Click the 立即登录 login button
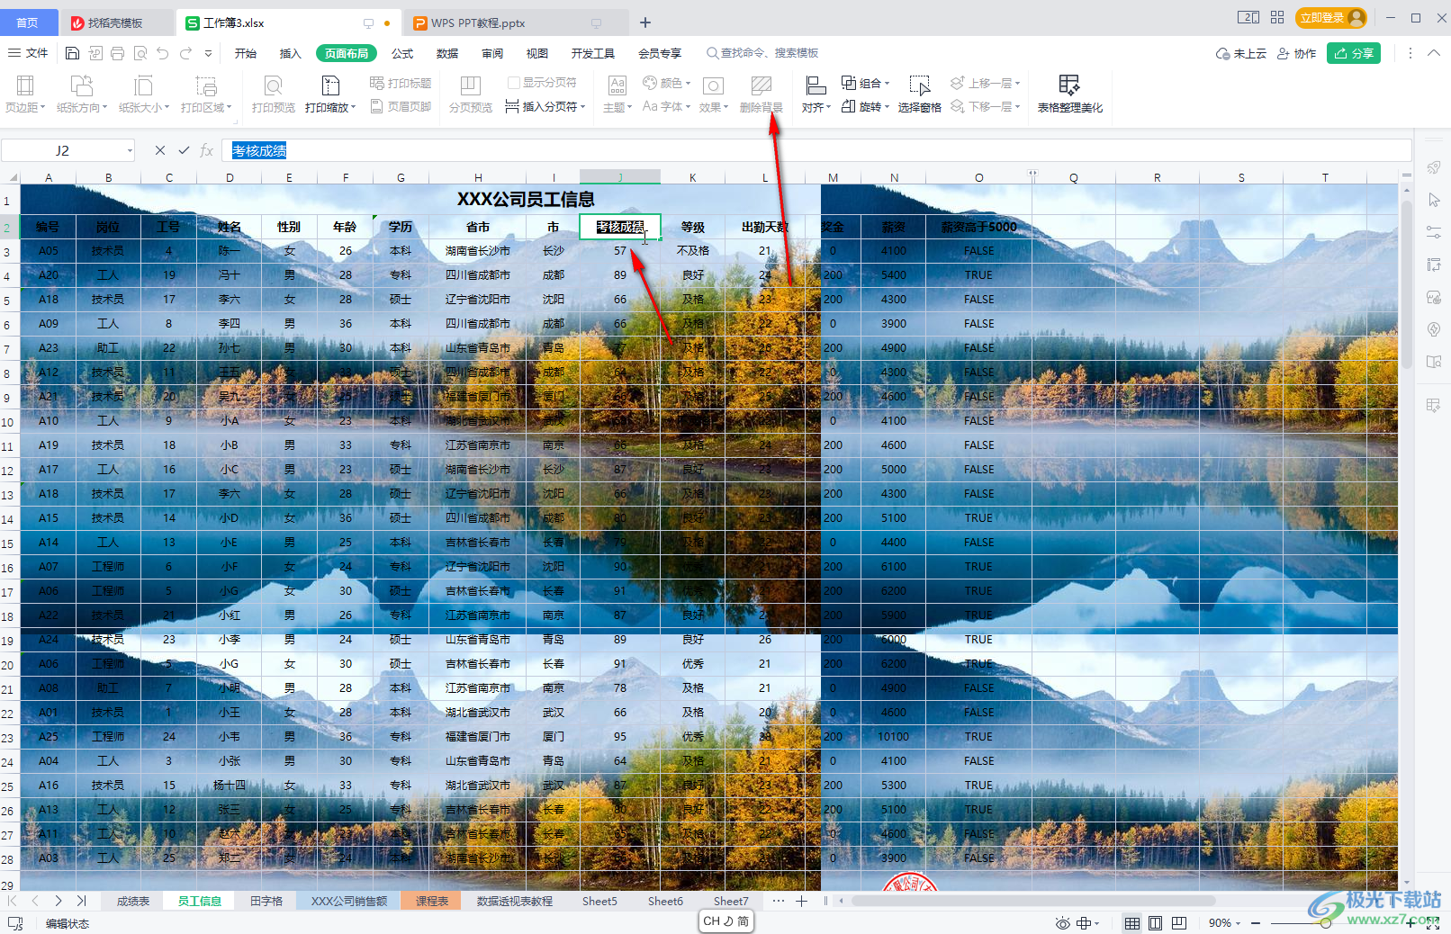The width and height of the screenshot is (1451, 934). coord(1331,18)
